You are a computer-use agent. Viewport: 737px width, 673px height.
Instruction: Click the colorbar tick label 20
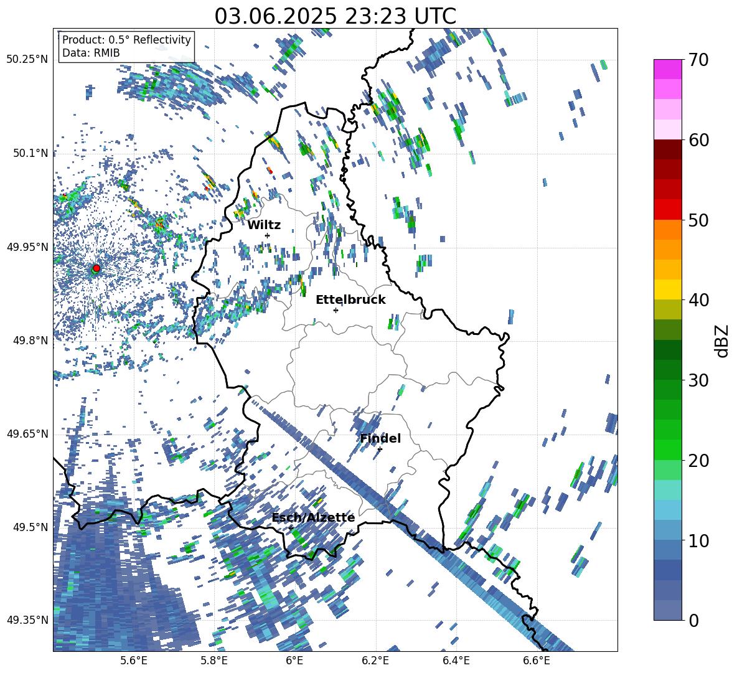point(698,461)
